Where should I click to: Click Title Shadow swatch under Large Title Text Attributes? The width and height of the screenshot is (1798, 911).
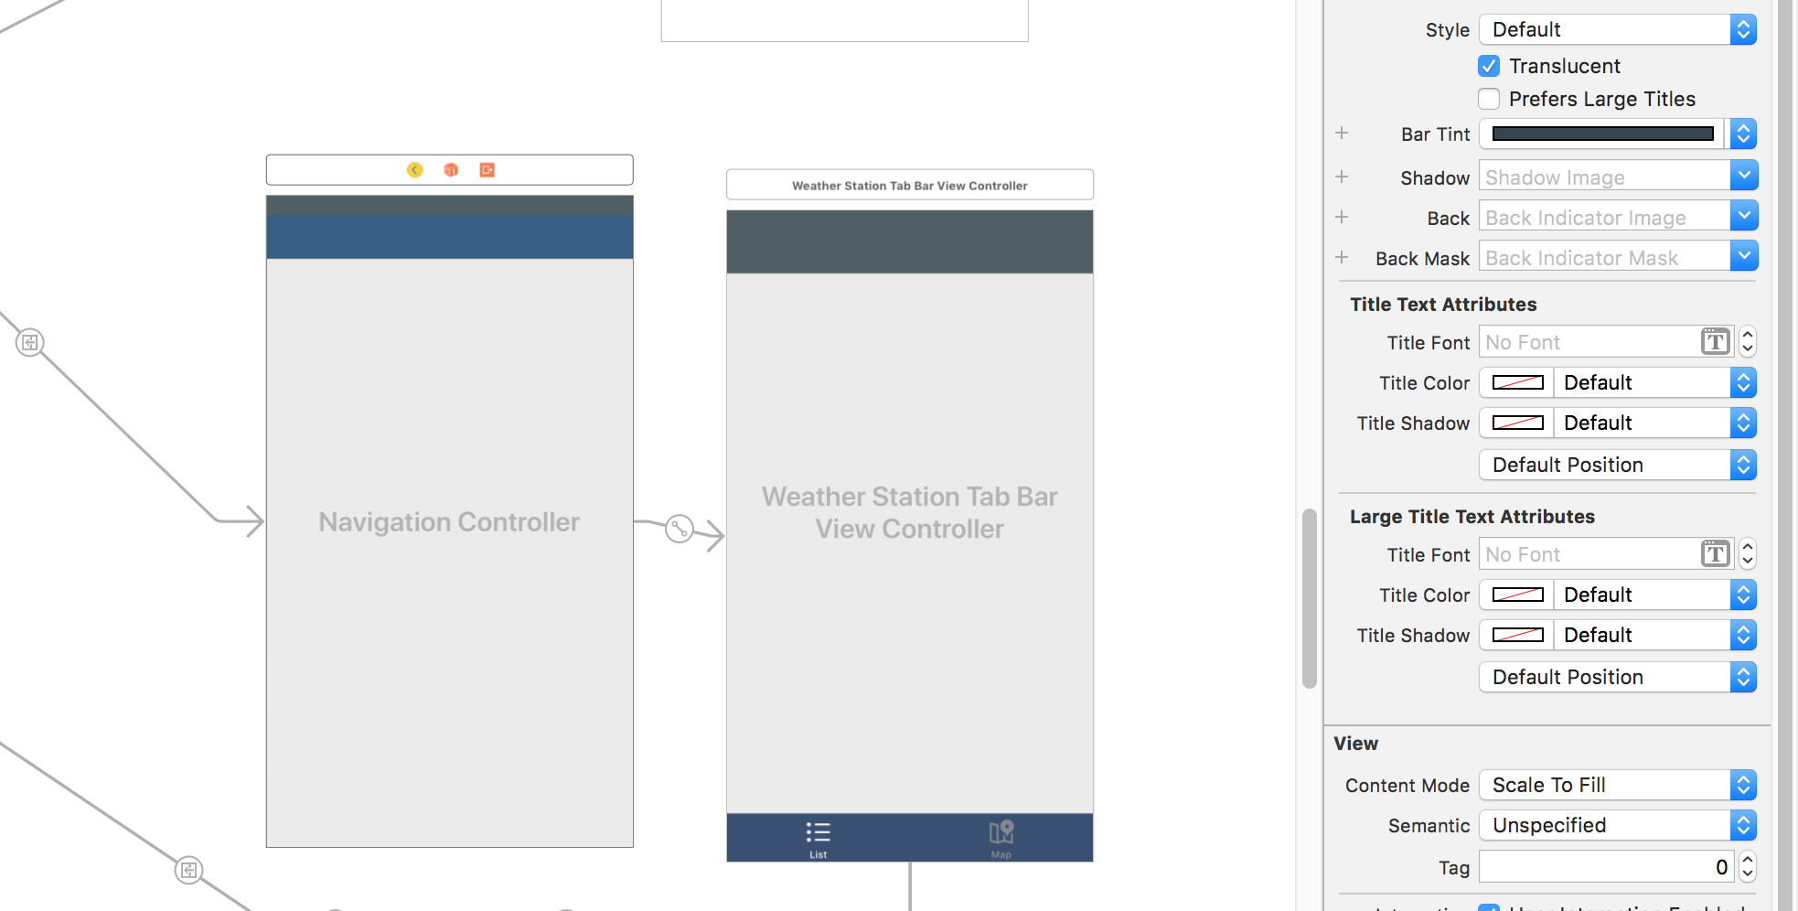[1517, 635]
